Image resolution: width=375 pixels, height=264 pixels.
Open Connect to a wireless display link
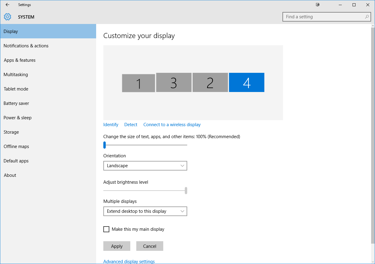coord(172,125)
